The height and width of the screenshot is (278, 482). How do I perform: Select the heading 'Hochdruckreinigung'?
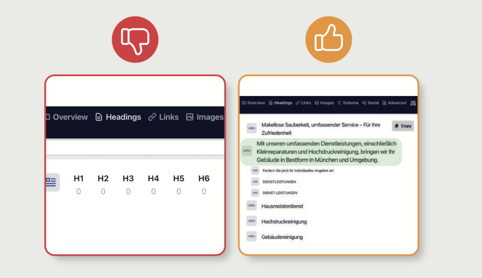point(284,222)
